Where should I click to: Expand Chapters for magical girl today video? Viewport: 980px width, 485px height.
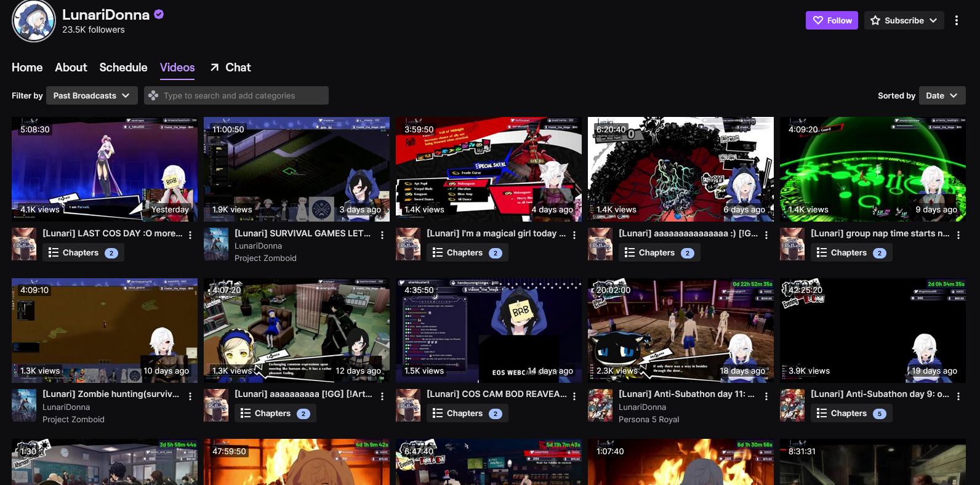(x=467, y=252)
